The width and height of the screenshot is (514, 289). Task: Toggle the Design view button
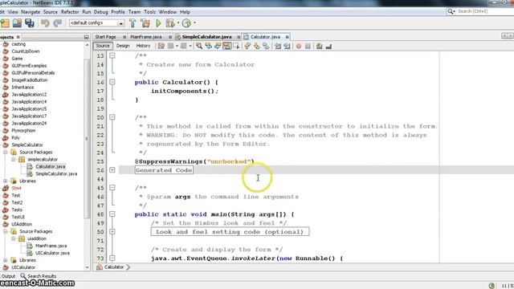pyautogui.click(x=123, y=47)
